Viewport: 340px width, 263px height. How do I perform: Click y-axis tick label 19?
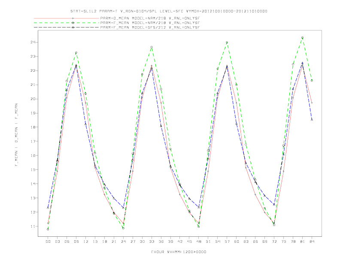pyautogui.click(x=33, y=113)
